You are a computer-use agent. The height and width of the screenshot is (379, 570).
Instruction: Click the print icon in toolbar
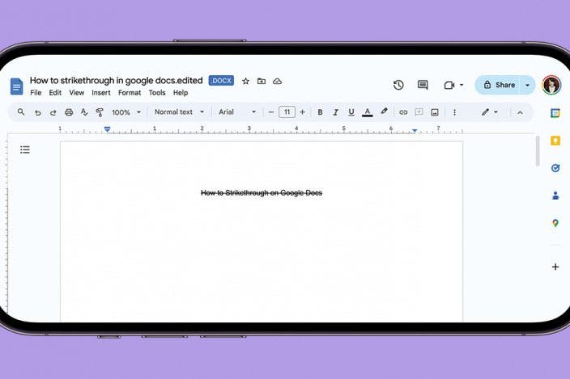pos(69,112)
